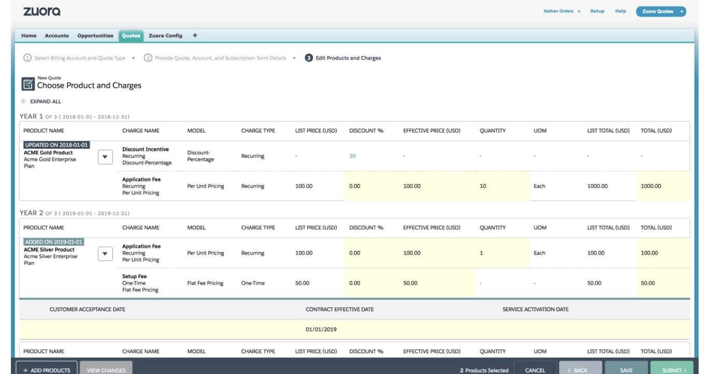Edit Setup Fee total 50.00 field

click(663, 283)
